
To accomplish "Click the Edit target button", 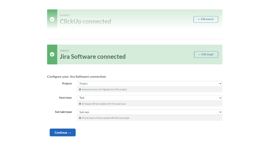I will [206, 54].
